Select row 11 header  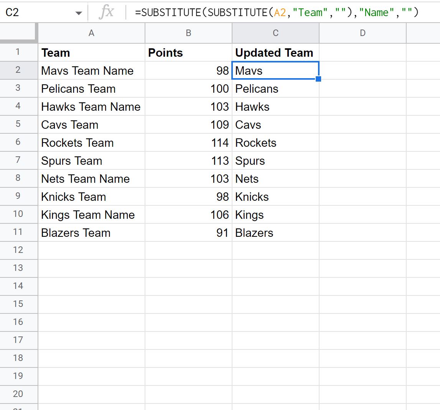pos(18,233)
